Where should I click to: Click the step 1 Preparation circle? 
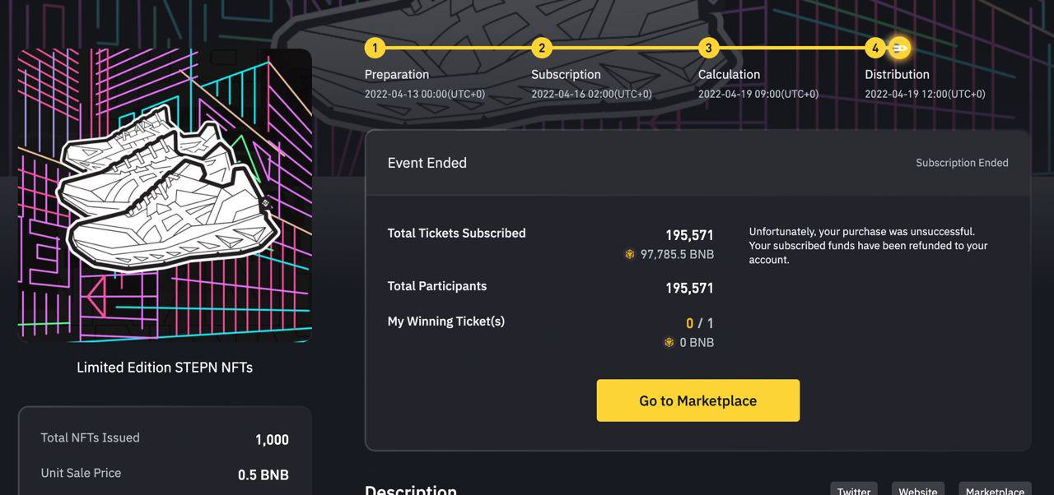pos(375,48)
